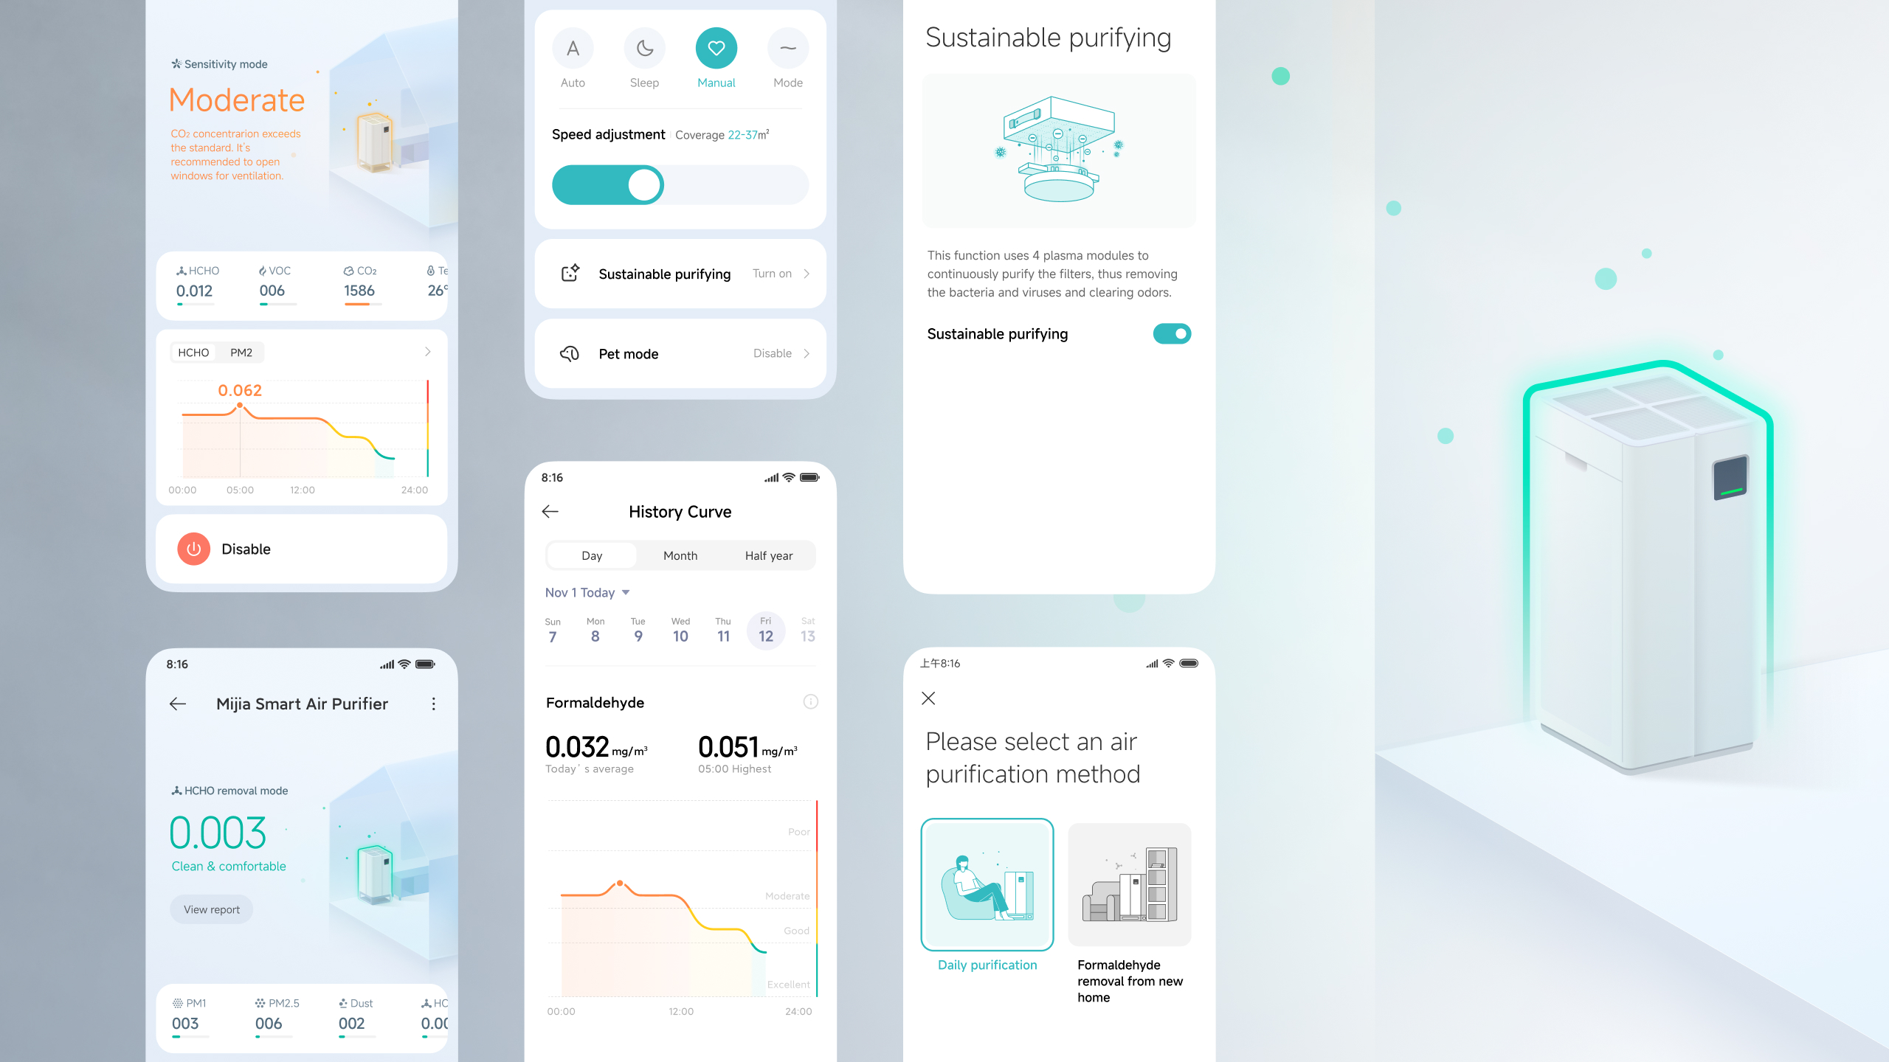Screen dimensions: 1889x1062
Task: Select wave/Mode icon in toolbar
Action: [789, 48]
